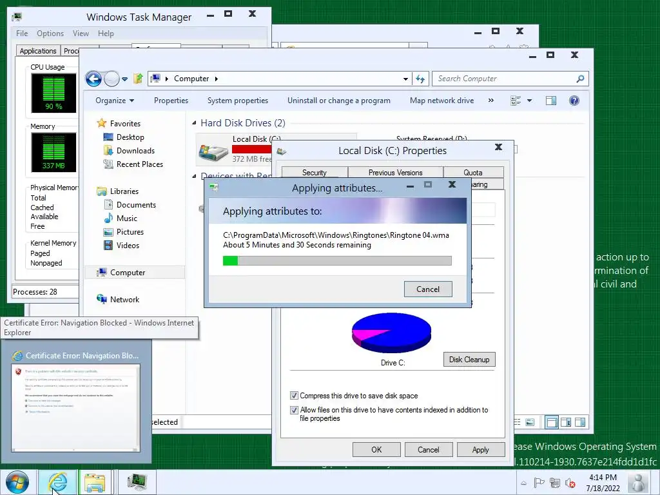This screenshot has height=495, width=660.
Task: Click the Disk Cleanup button
Action: pos(469,360)
